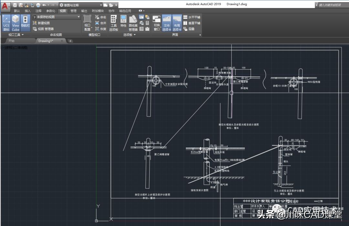Click the Plot/Print icon in quick access toolbar
Viewport: 349px width, 226px height.
[38, 5]
